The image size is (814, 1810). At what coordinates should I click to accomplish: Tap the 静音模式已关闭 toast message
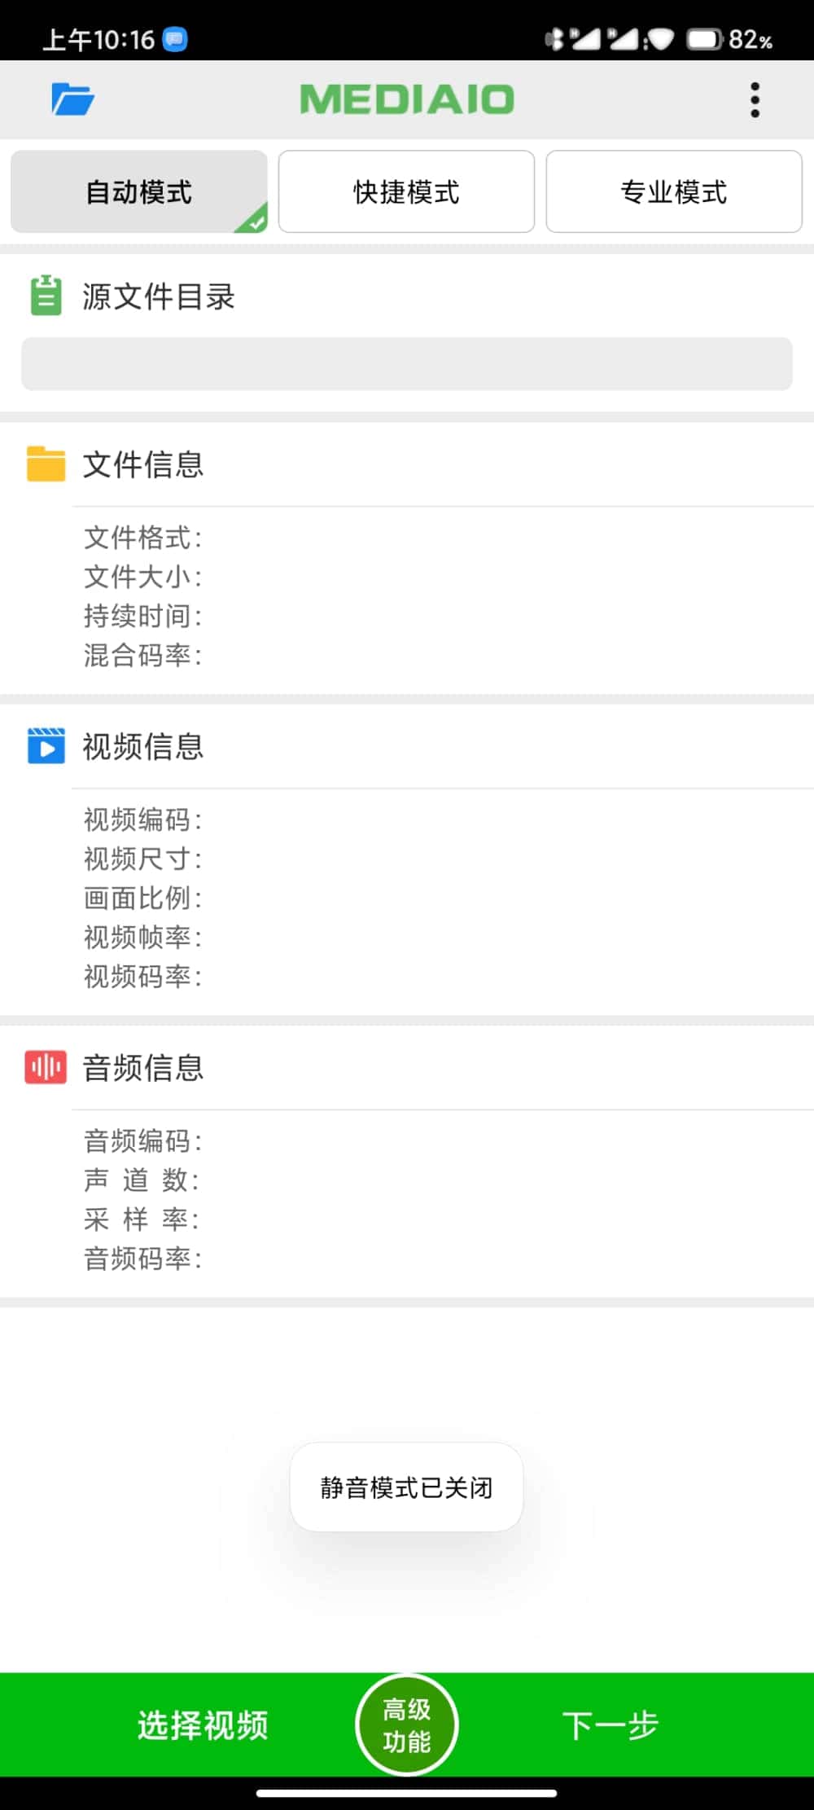406,1487
